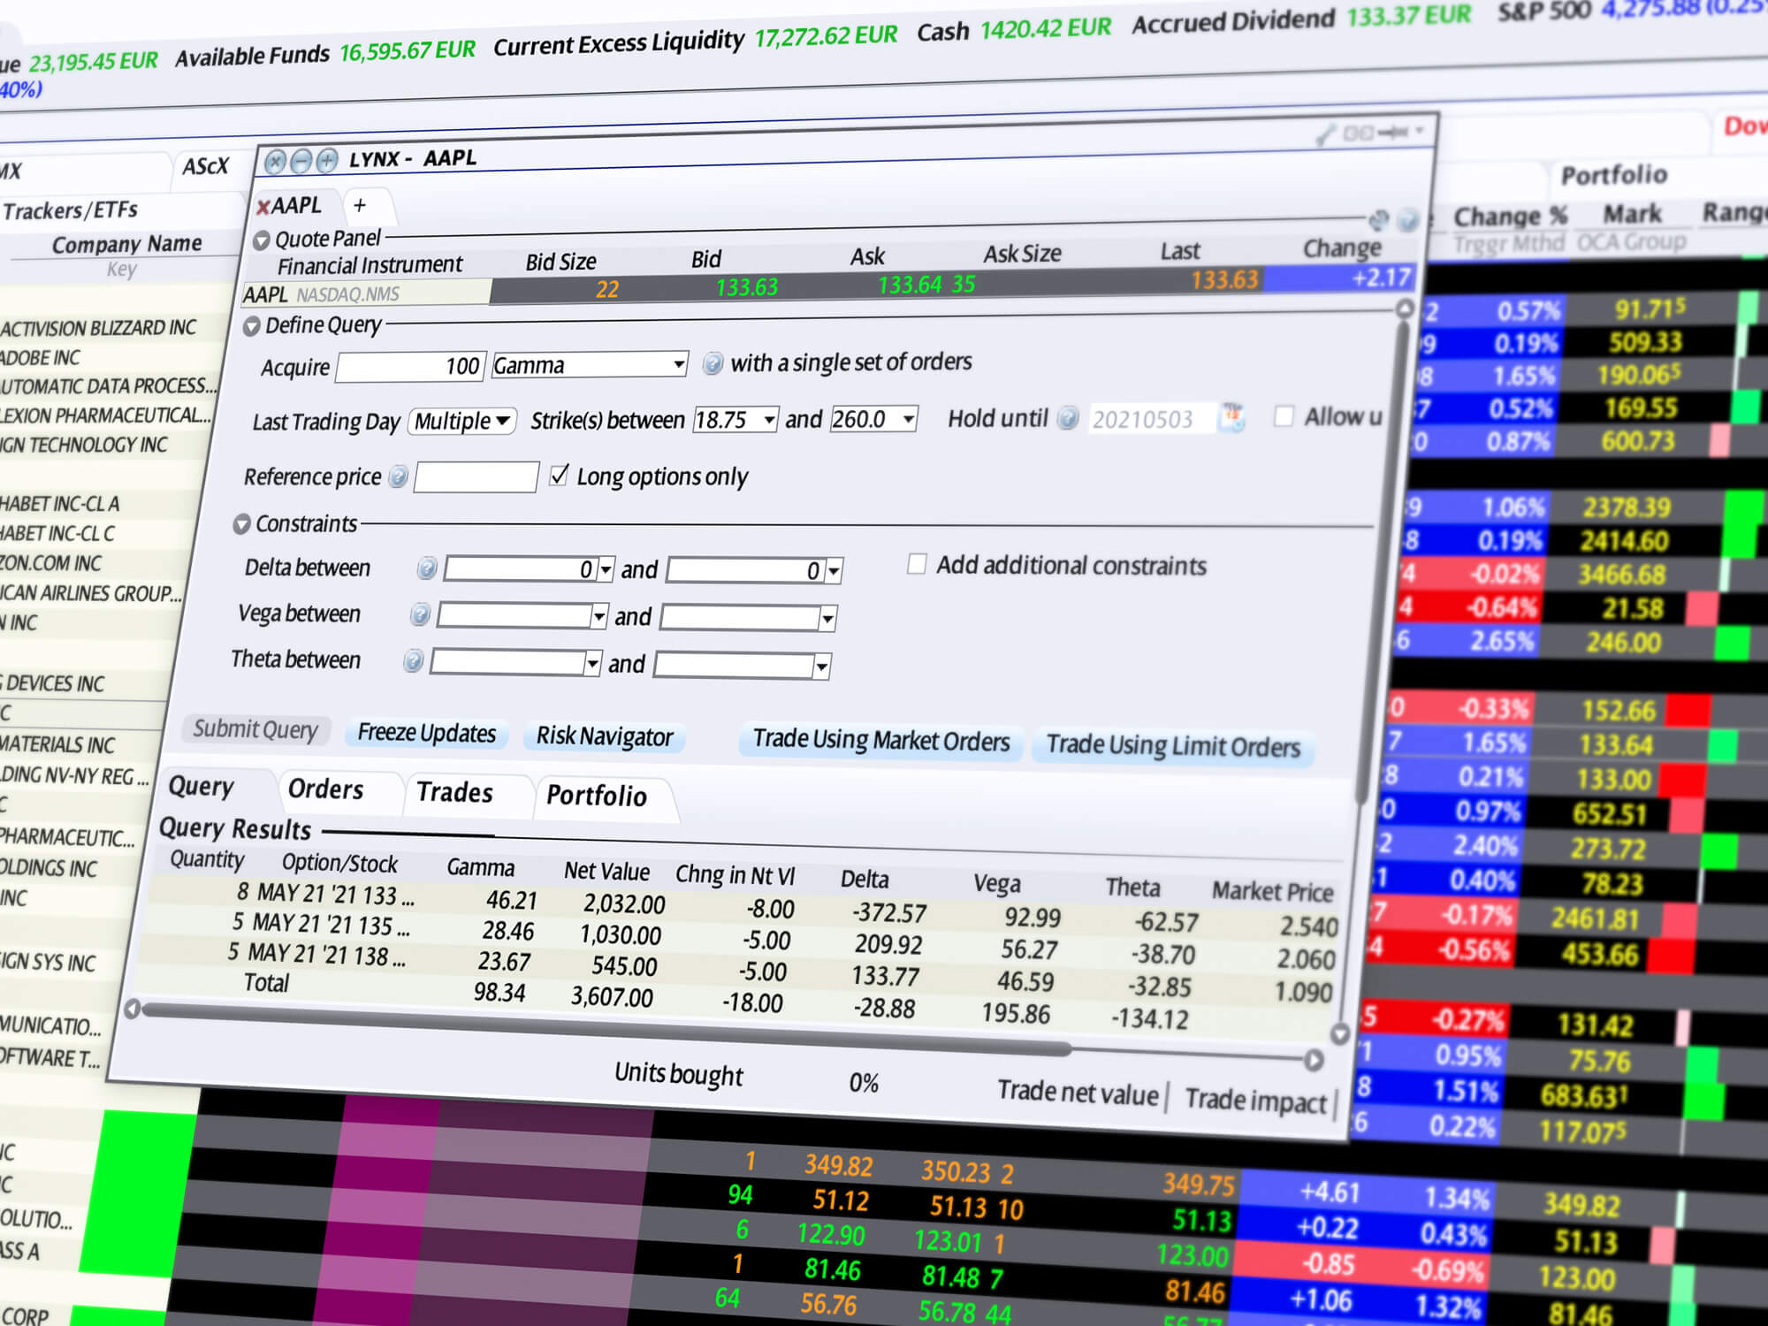Click the wrench configure icon in the LYNX AAPL title bar
Screen dimensions: 1768x1326
point(1324,134)
